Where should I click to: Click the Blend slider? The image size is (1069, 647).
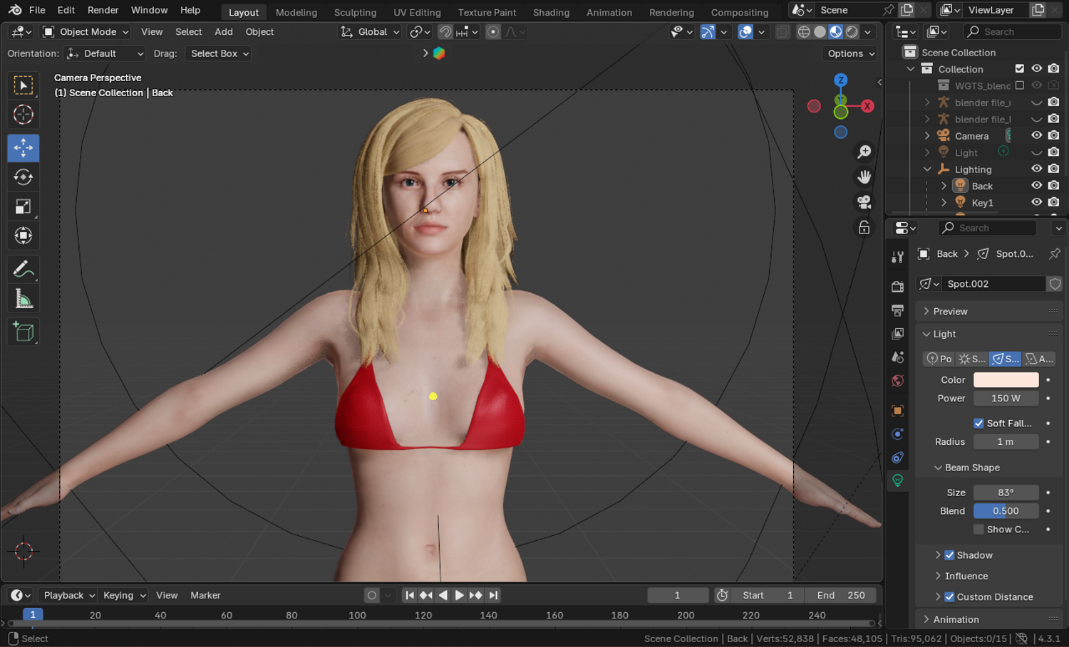1006,511
